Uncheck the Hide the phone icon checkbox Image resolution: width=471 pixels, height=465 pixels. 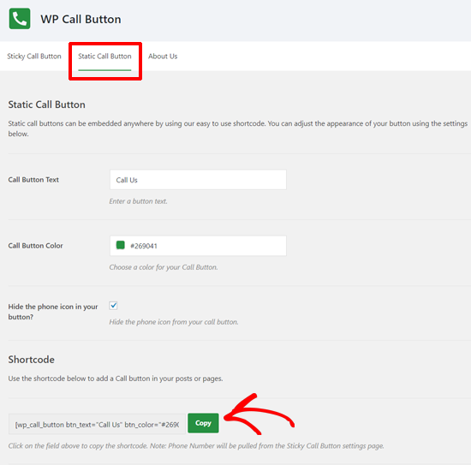(113, 306)
